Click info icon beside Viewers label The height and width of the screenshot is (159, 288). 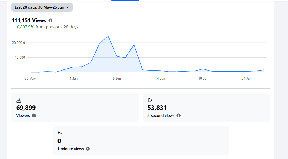click(34, 116)
